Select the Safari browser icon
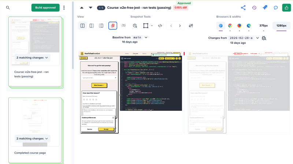Viewport: 293px width, 164px height. [x=220, y=26]
